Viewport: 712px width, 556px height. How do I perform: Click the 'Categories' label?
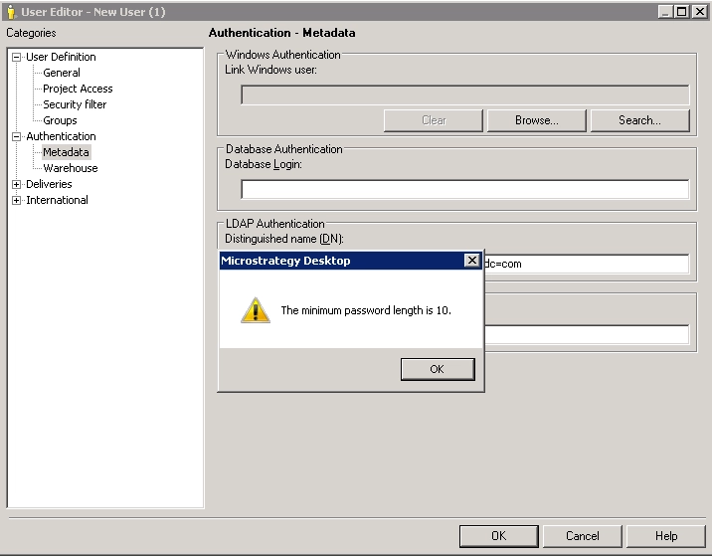(31, 33)
